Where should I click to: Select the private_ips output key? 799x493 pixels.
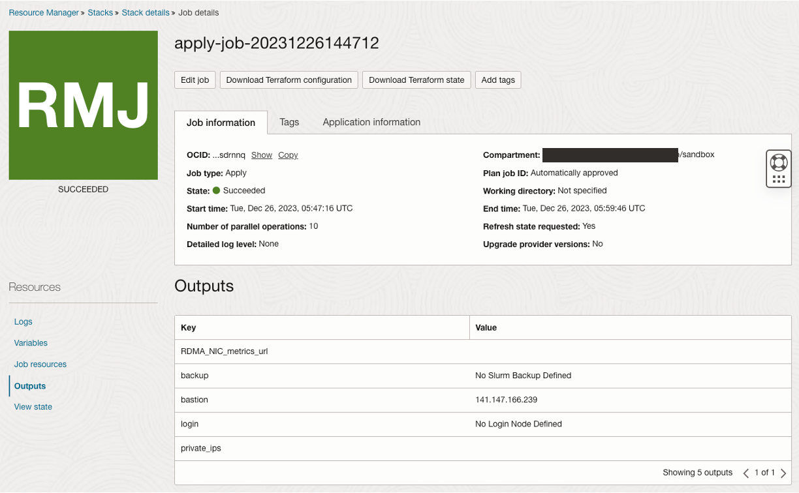[x=201, y=449]
